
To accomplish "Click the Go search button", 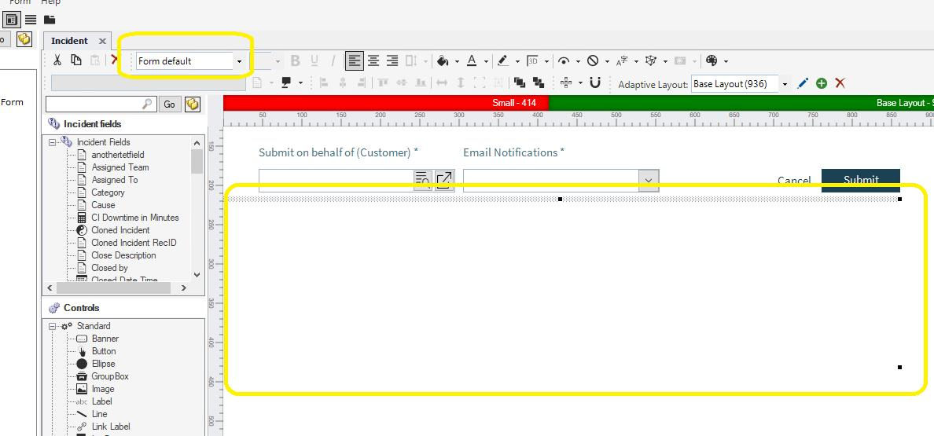I will coord(170,104).
